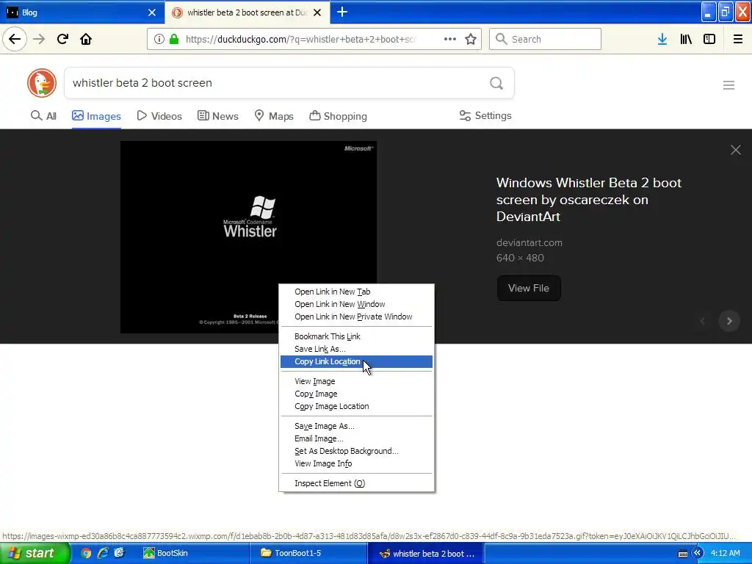Show previous image result arrow
Screen dimensions: 752x564
[x=703, y=321]
